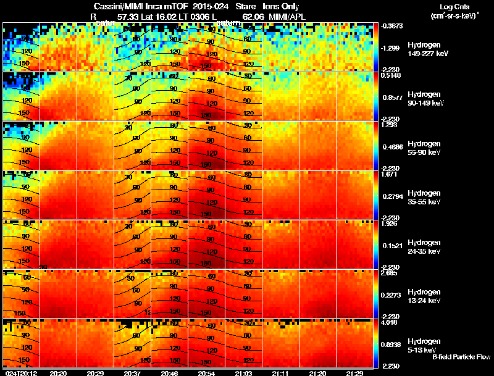Click the 'B-field Particle Flow' label
The width and height of the screenshot is (494, 376).
pyautogui.click(x=461, y=357)
